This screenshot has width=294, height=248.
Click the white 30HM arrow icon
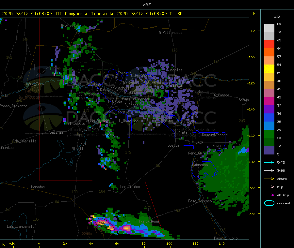[269, 170]
